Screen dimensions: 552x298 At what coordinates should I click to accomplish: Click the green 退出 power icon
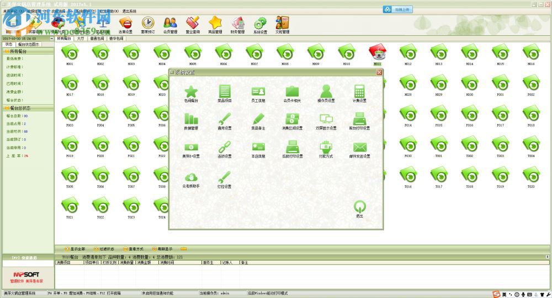coord(359,207)
